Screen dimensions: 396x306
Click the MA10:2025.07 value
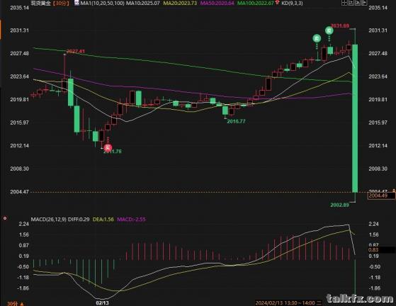pyautogui.click(x=143, y=3)
